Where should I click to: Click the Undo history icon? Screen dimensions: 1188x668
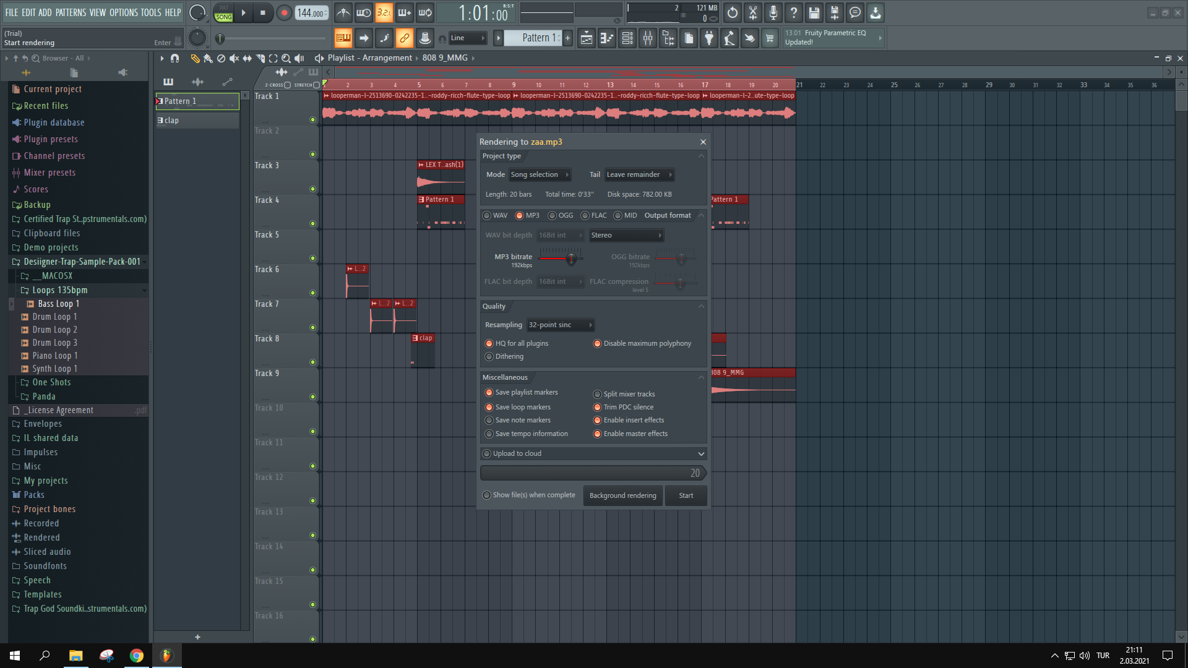click(x=733, y=12)
